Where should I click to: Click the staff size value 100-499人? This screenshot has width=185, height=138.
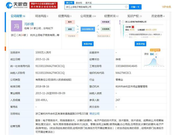click(41, 100)
